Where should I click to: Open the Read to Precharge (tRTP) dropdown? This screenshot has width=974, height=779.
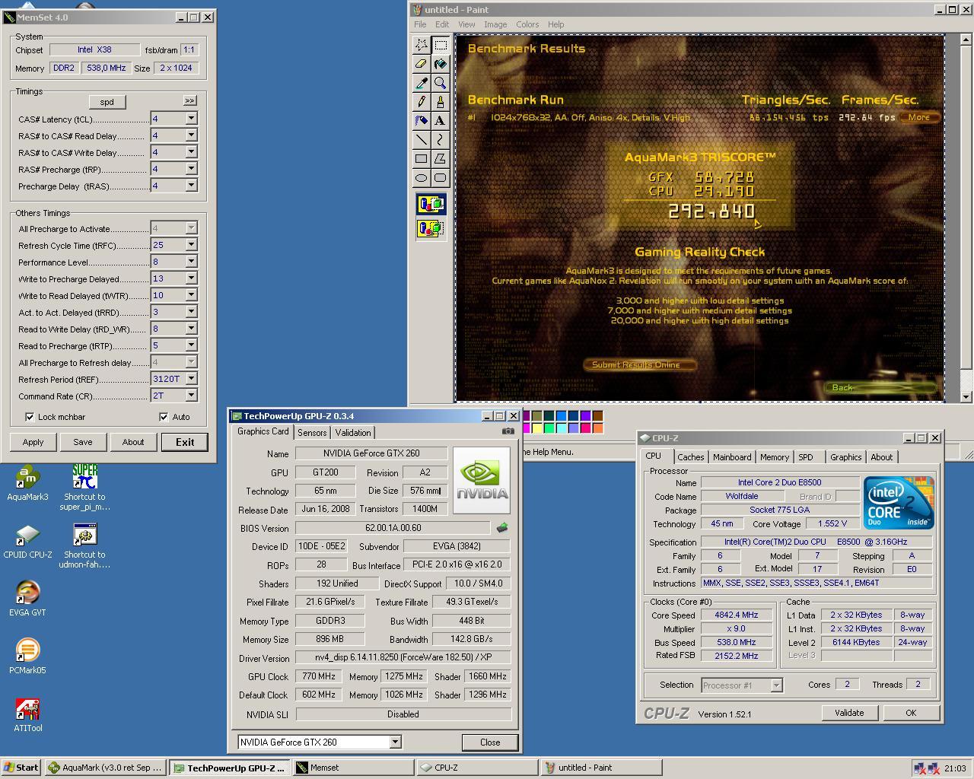[191, 345]
